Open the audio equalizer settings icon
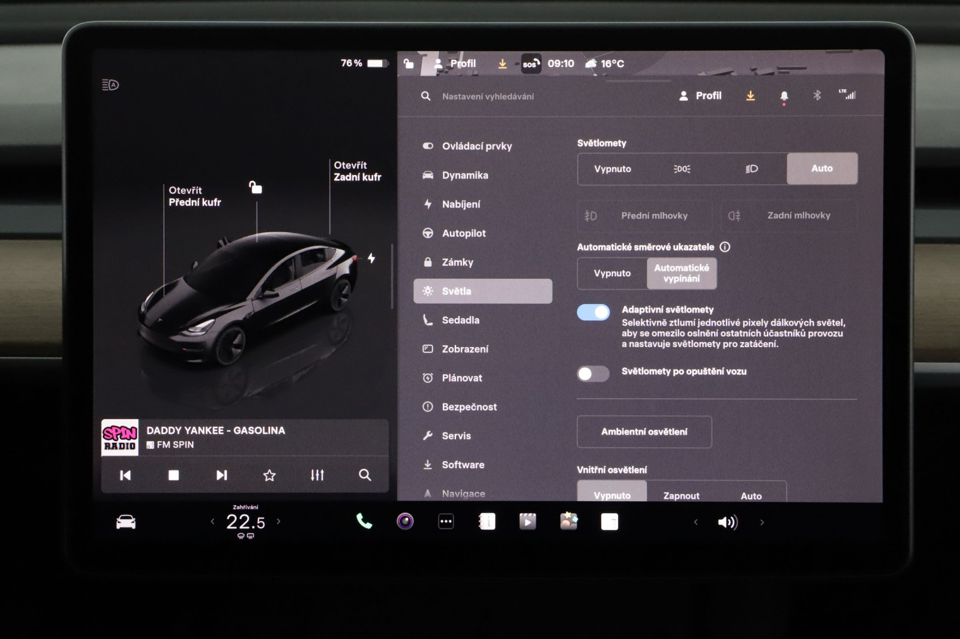Viewport: 960px width, 639px height. 317,475
